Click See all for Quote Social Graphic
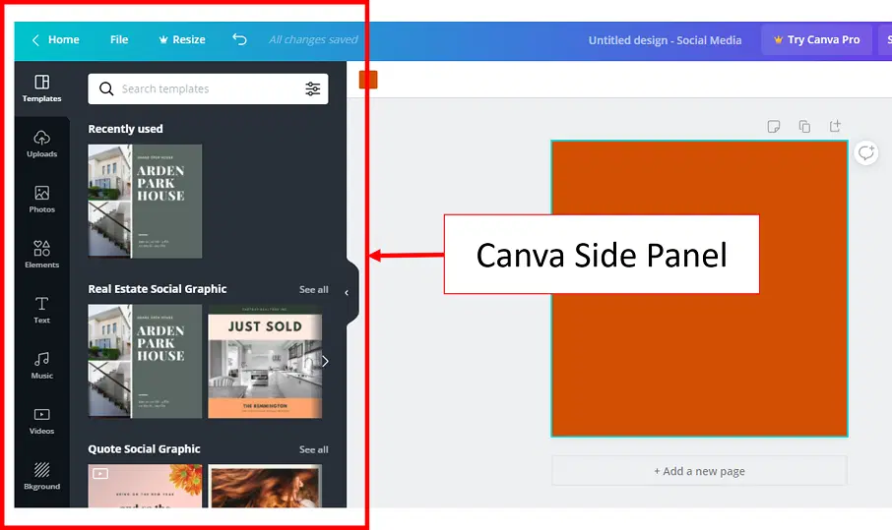Viewport: 892px width, 530px height. [313, 449]
